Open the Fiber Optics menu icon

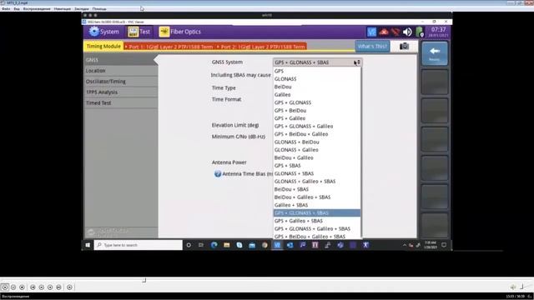pos(164,32)
